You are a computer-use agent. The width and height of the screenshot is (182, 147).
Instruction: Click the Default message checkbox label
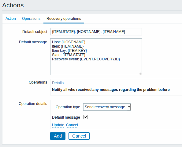66,117
